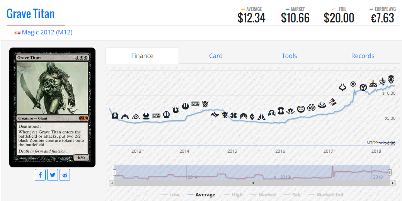
Task: Click the $5.00 price axis label
Action: coord(390,118)
